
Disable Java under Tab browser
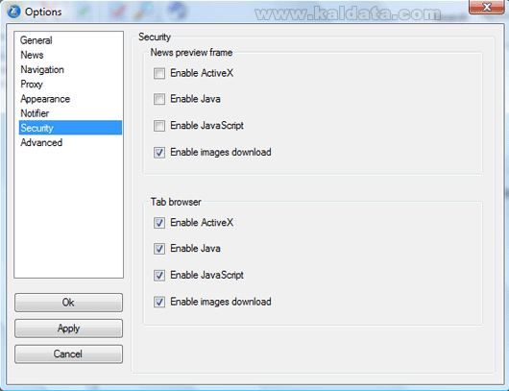point(159,249)
